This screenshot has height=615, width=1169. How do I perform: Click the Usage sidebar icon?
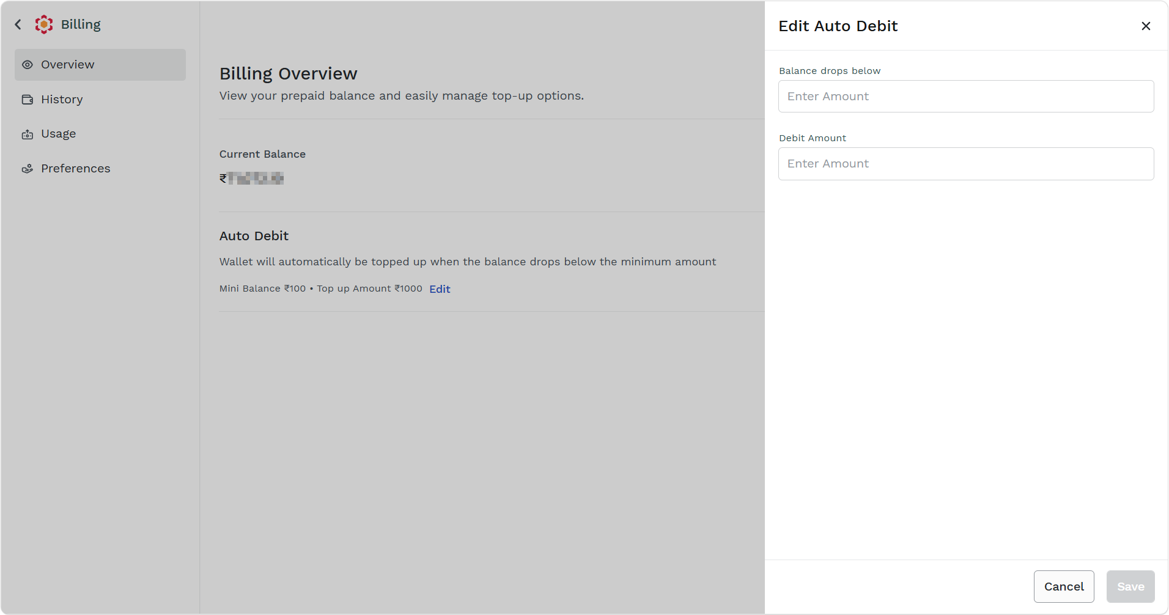click(28, 134)
